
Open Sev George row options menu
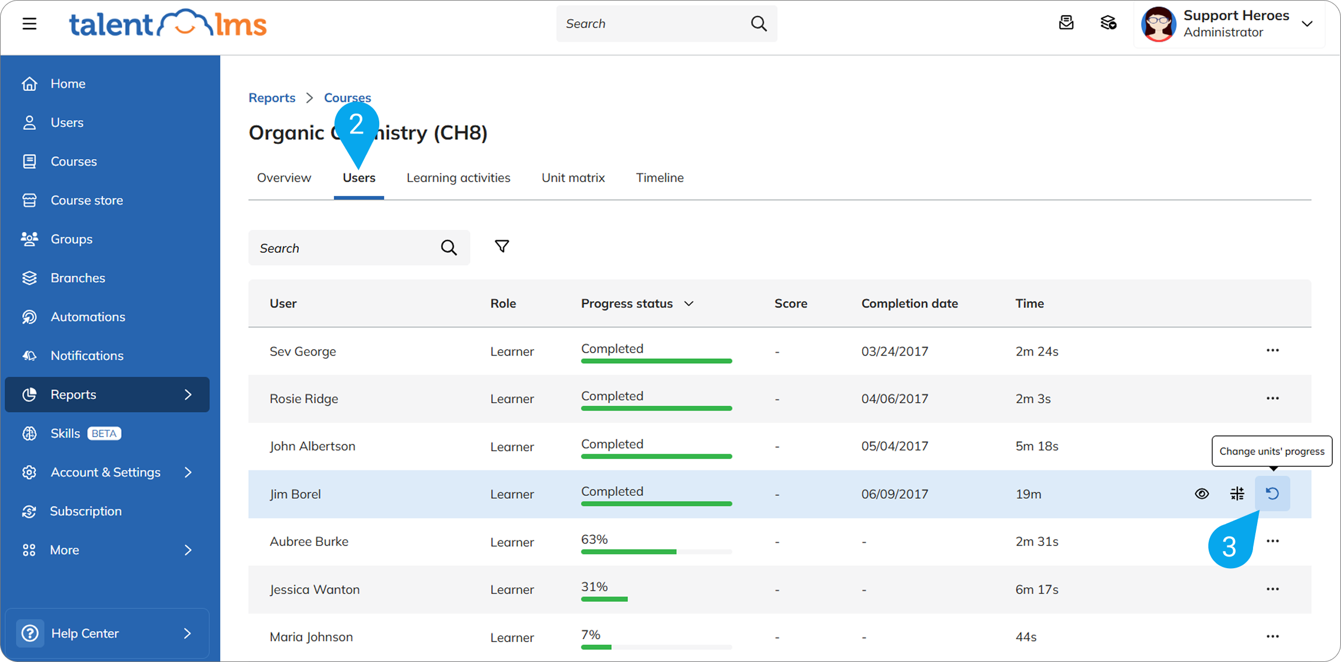tap(1273, 350)
